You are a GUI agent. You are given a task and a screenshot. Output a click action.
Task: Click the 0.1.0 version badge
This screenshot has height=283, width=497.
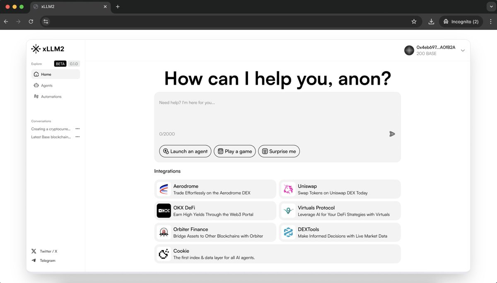[x=74, y=64]
